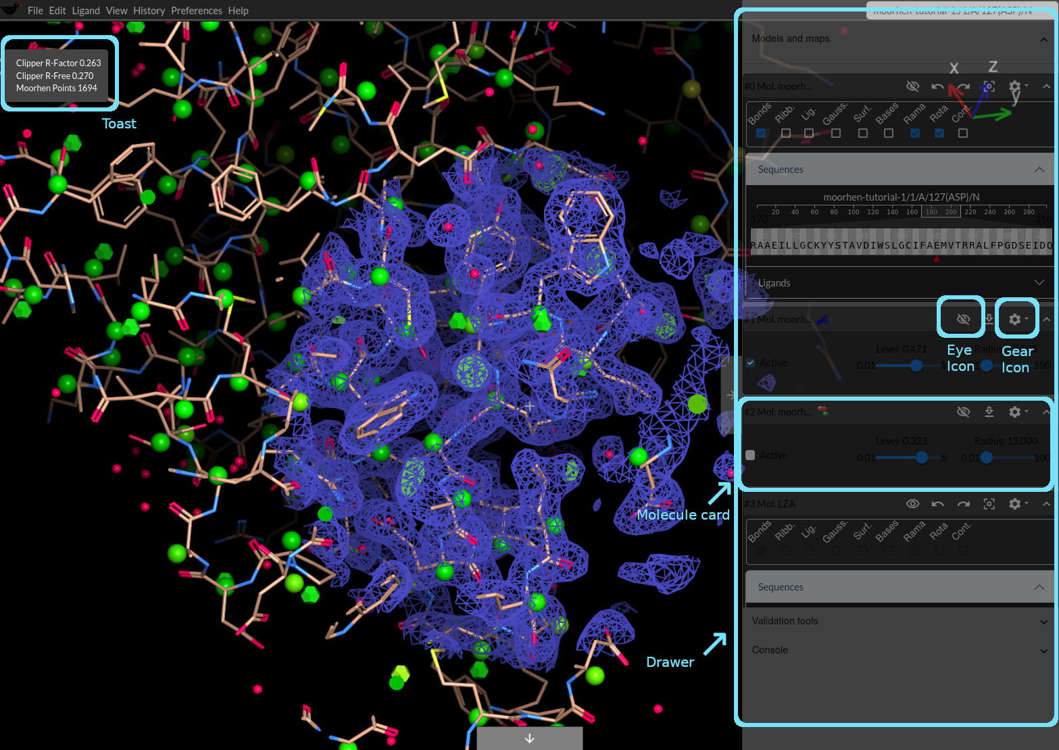Viewport: 1059px width, 750px height.
Task: Expand the Ligands section
Action: (1039, 282)
